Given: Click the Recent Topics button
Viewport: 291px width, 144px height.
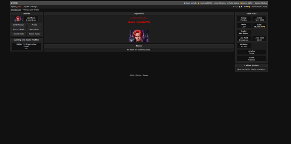Looking at the screenshot, I should 34,34.
